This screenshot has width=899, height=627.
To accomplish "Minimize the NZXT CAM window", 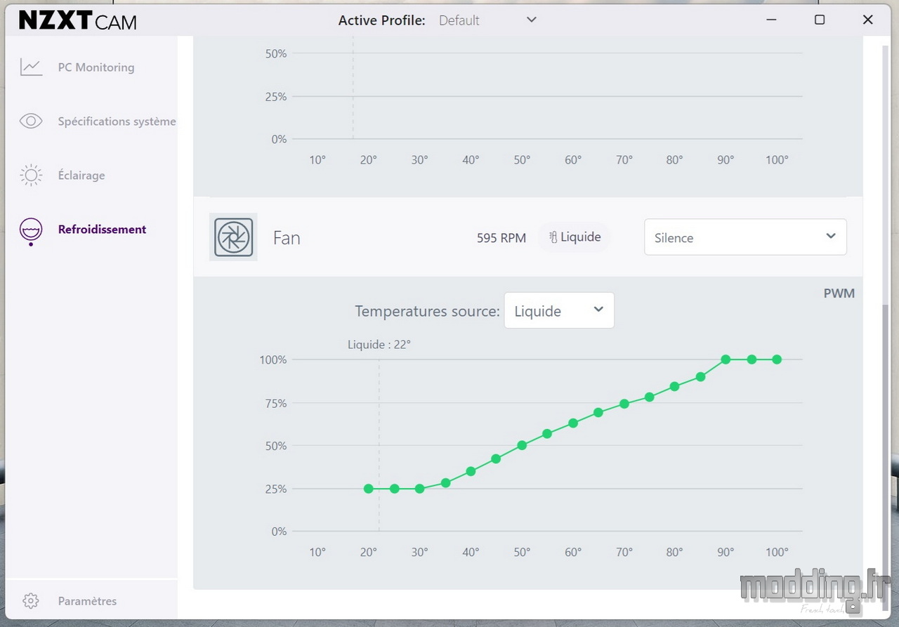I will click(770, 20).
